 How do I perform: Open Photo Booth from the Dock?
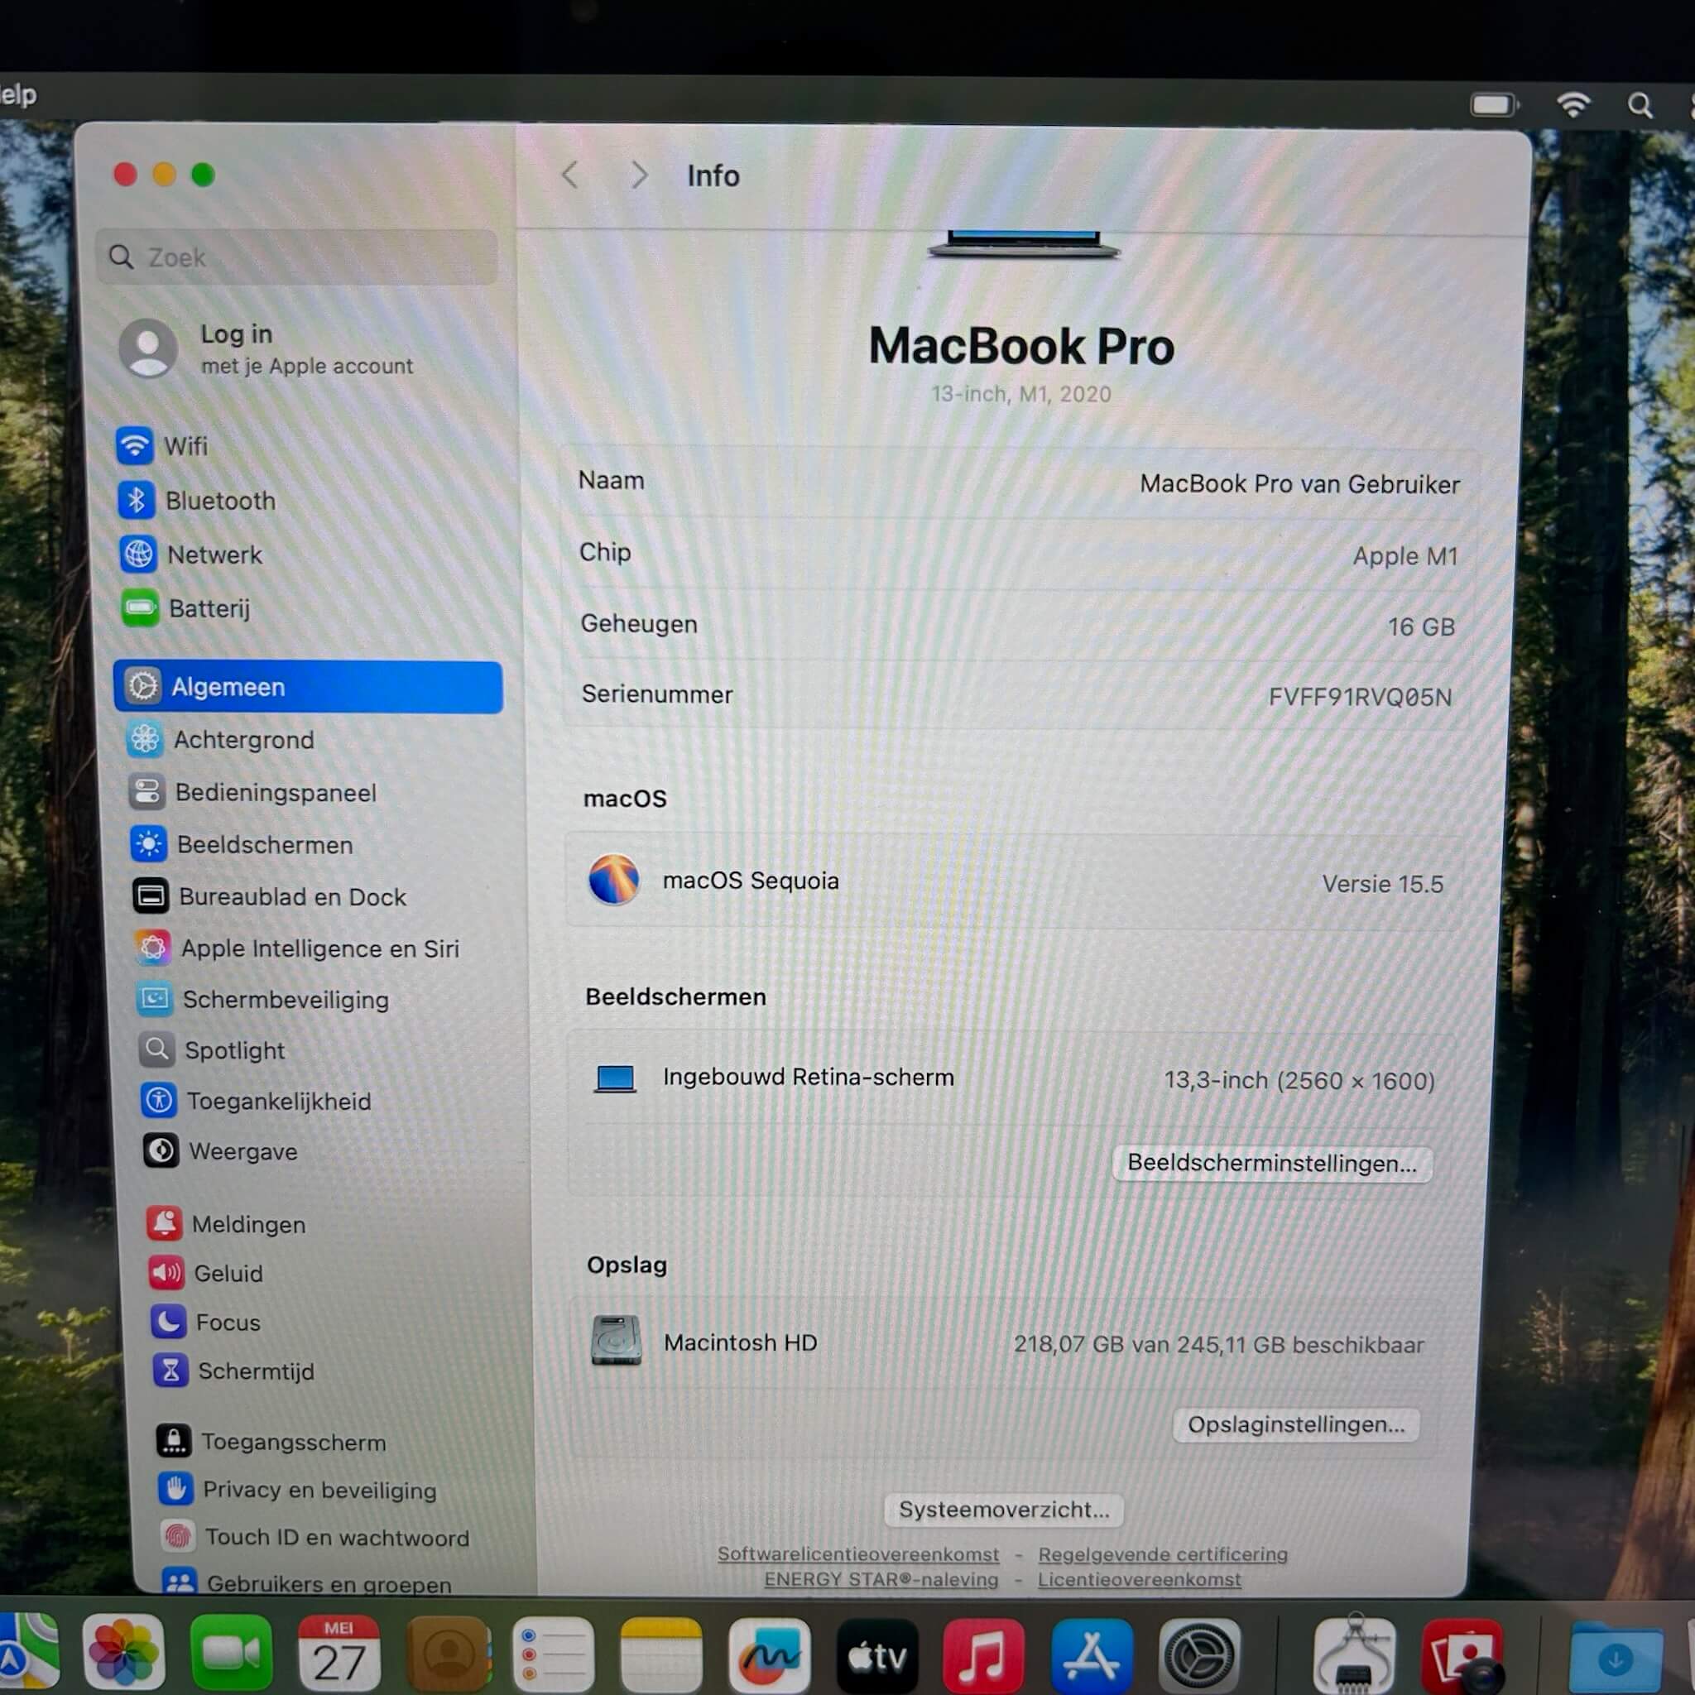tap(1462, 1657)
